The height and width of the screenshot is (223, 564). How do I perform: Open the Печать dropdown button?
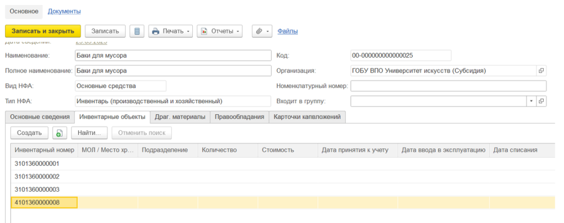pos(171,31)
